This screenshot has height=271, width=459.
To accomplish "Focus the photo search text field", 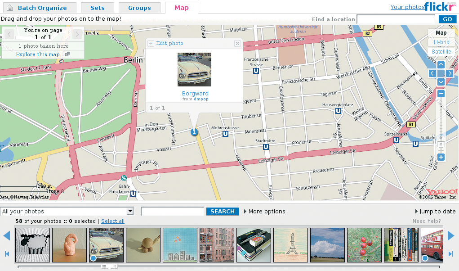I will (x=173, y=212).
